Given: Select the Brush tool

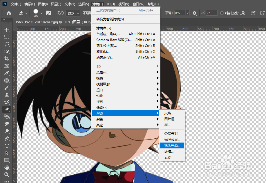Looking at the screenshot, I should 7,88.
